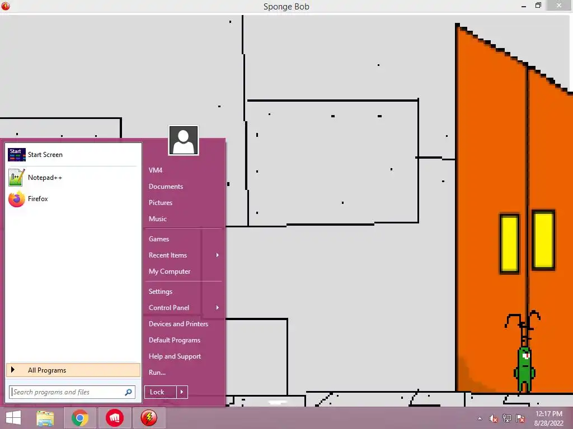Focus the Search programs and files box
The width and height of the screenshot is (573, 429).
click(72, 392)
